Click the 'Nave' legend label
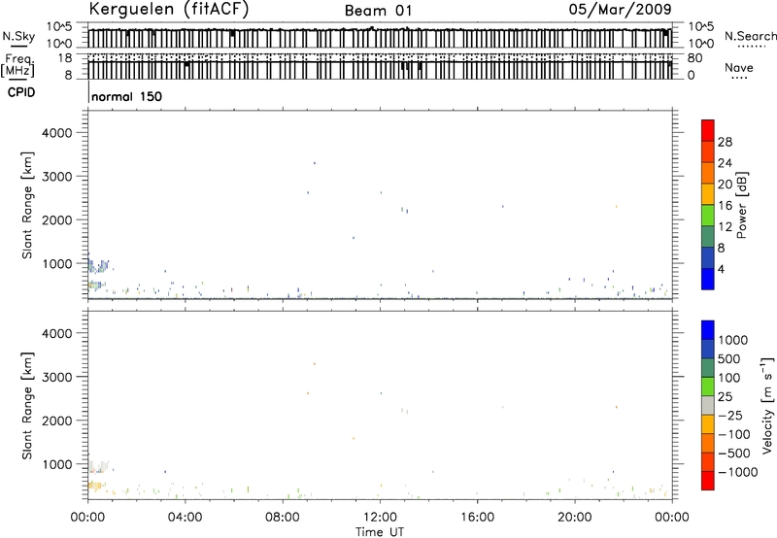The height and width of the screenshot is (538, 777). tap(739, 67)
